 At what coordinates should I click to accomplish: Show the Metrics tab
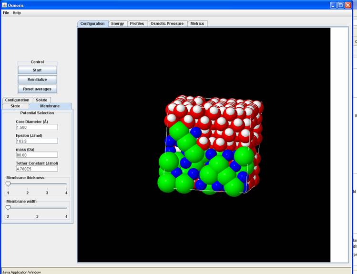(197, 23)
